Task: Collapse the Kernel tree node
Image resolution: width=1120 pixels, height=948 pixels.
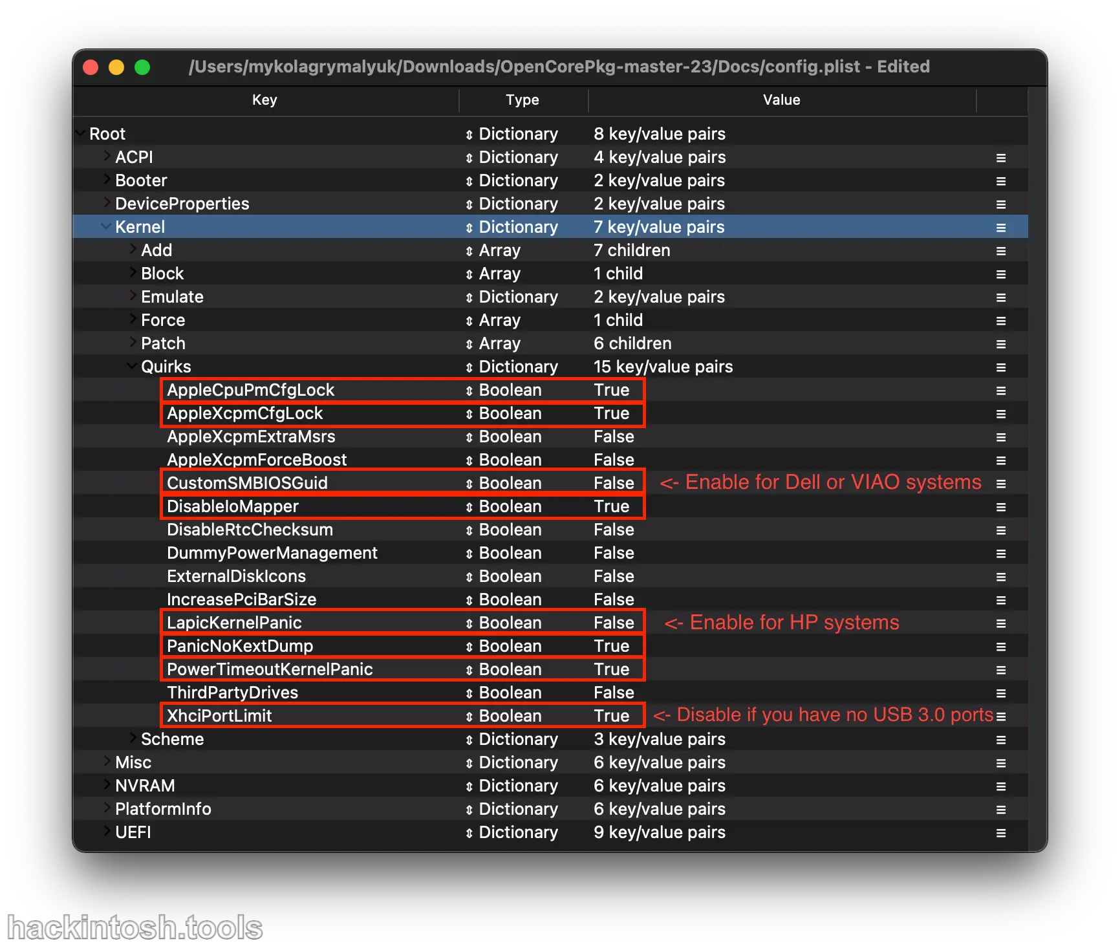Action: tap(106, 226)
